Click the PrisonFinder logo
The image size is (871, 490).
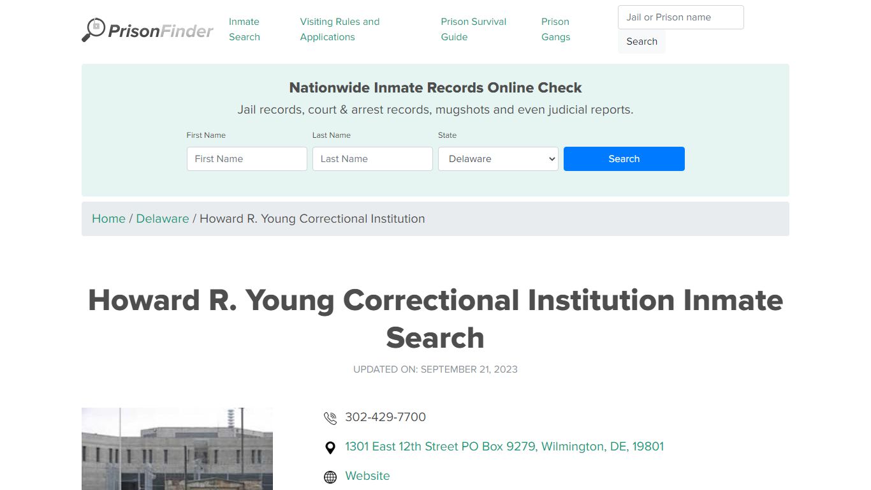click(x=147, y=29)
